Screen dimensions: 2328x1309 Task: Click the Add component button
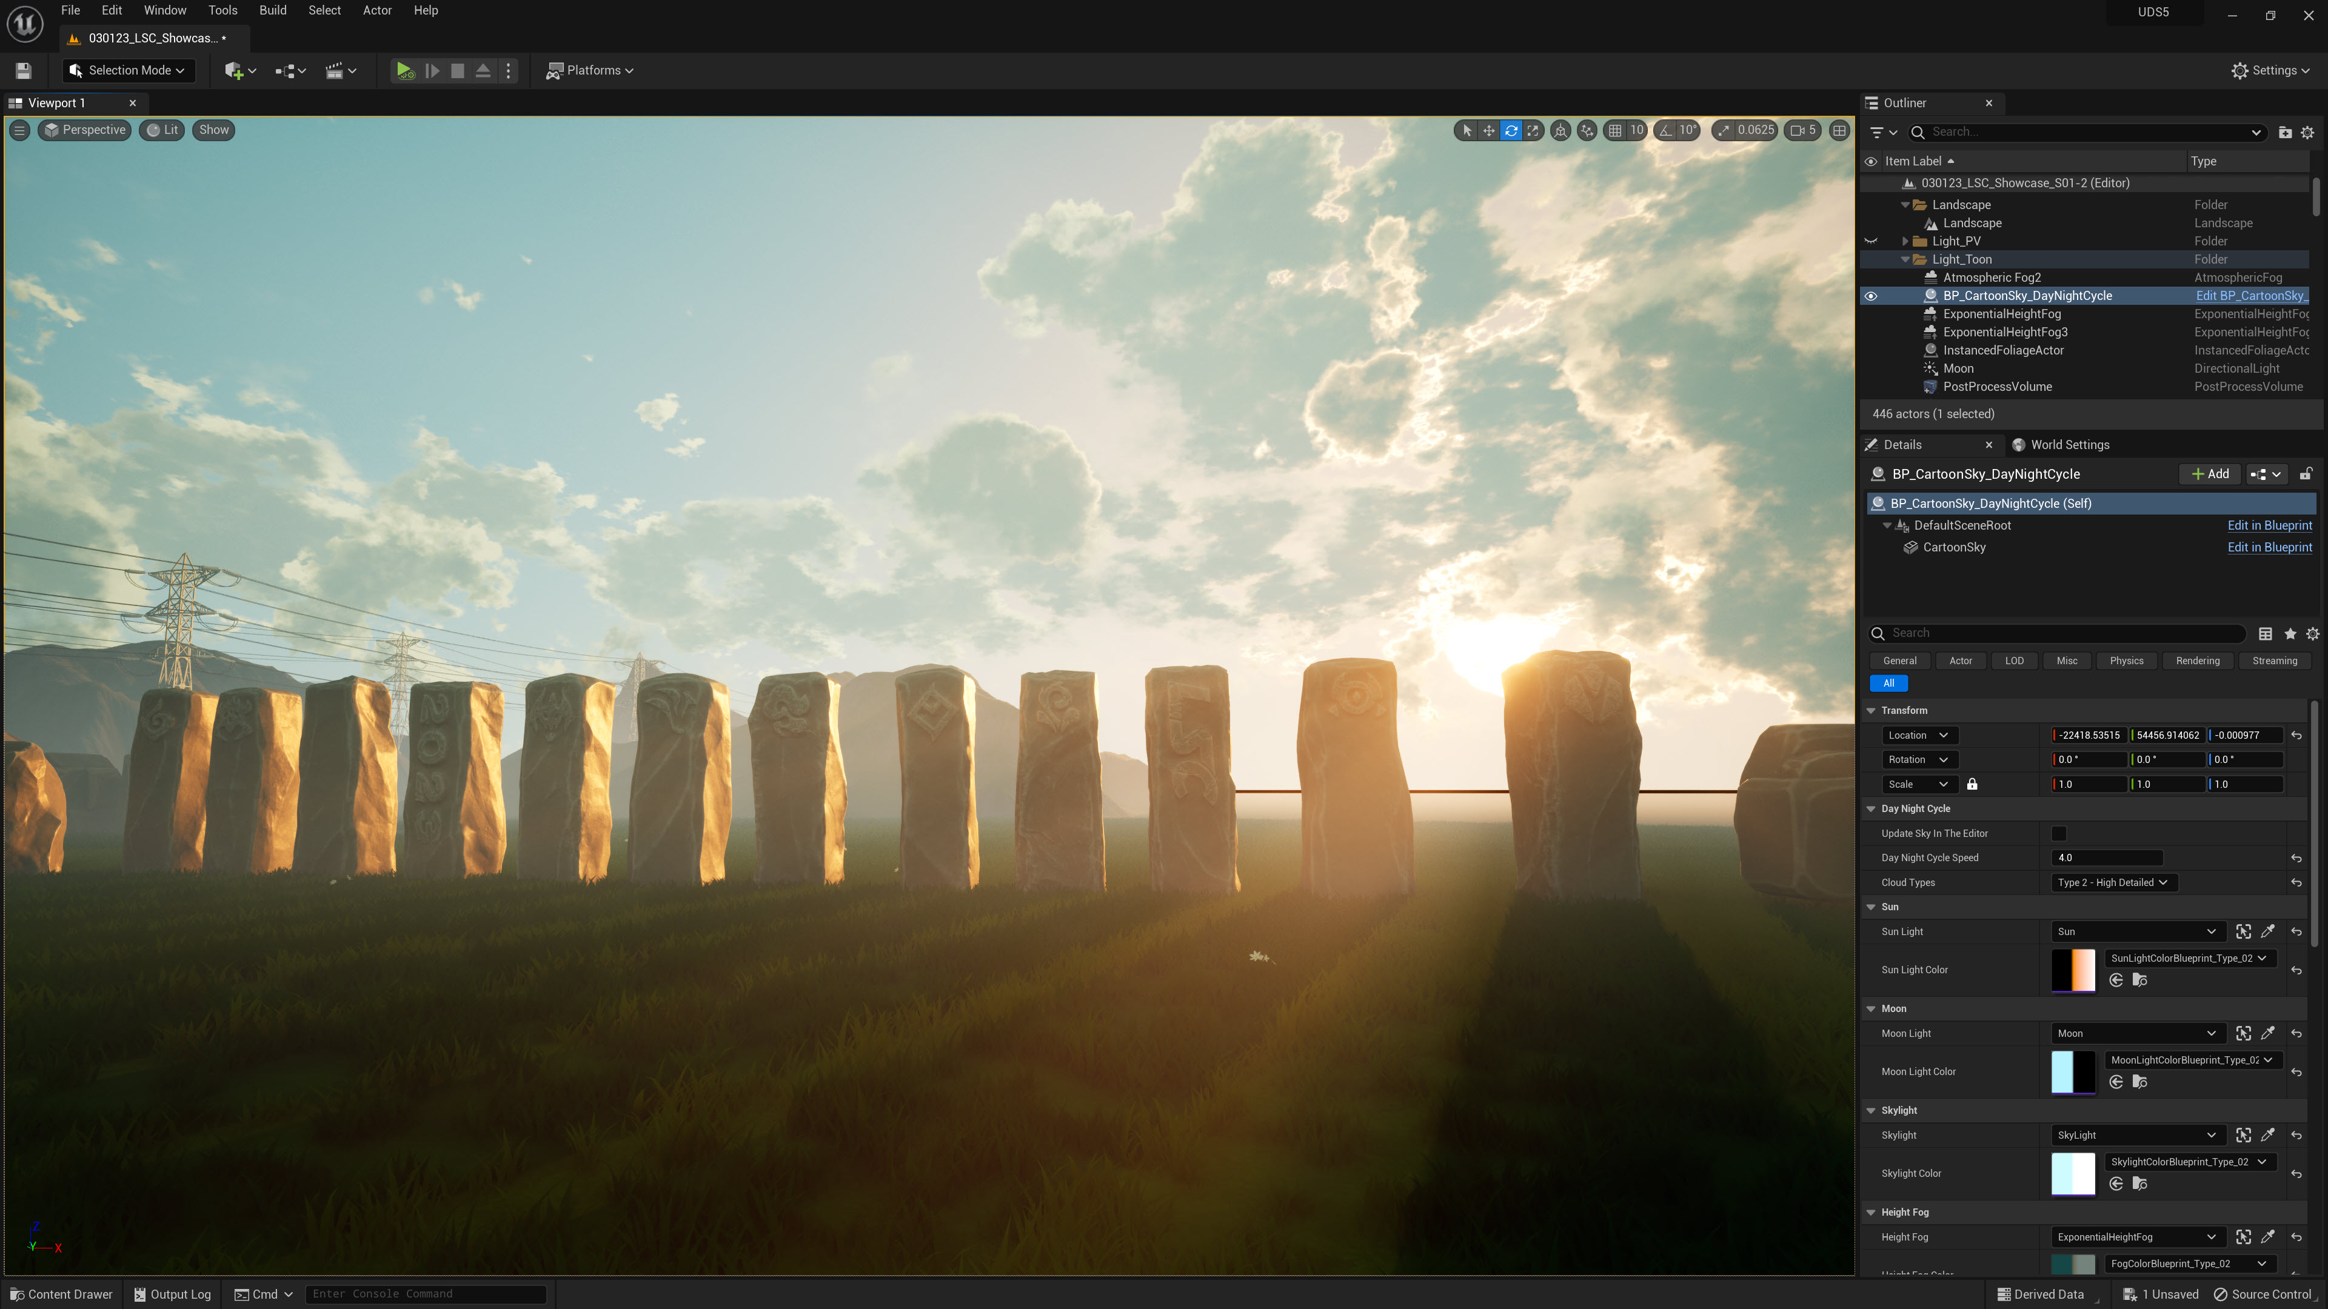point(2210,475)
